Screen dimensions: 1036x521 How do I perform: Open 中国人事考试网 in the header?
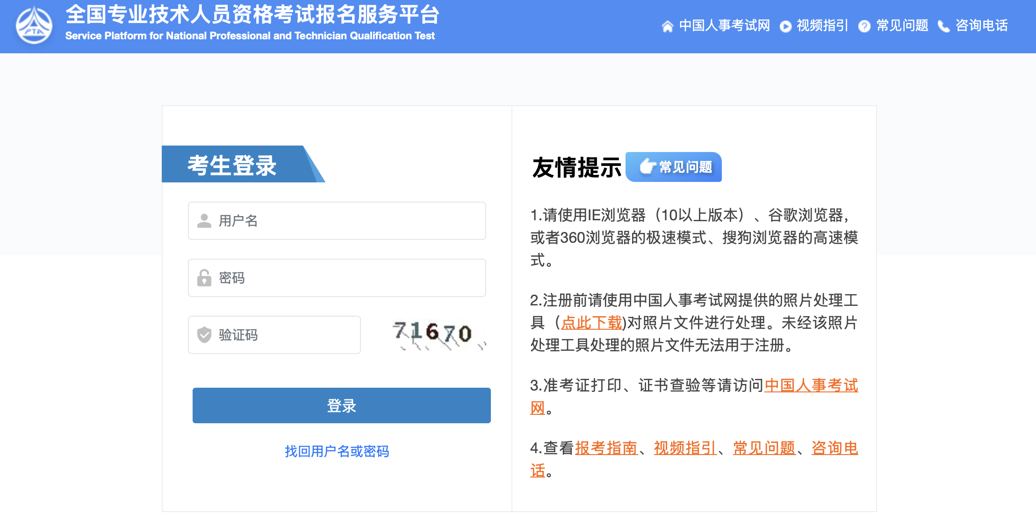pyautogui.click(x=724, y=26)
